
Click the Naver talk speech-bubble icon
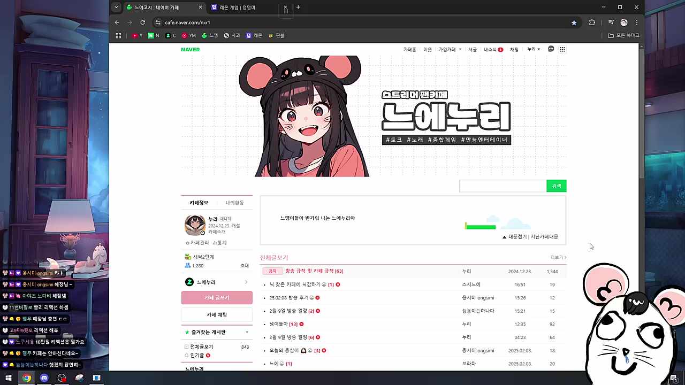(551, 49)
